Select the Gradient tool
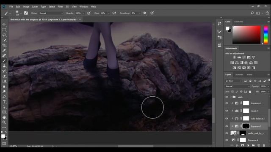This screenshot has height=152, width=271. point(4,81)
